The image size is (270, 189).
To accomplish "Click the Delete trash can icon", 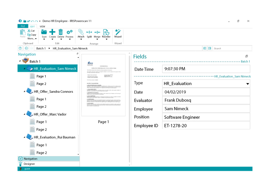I will point(61,32).
